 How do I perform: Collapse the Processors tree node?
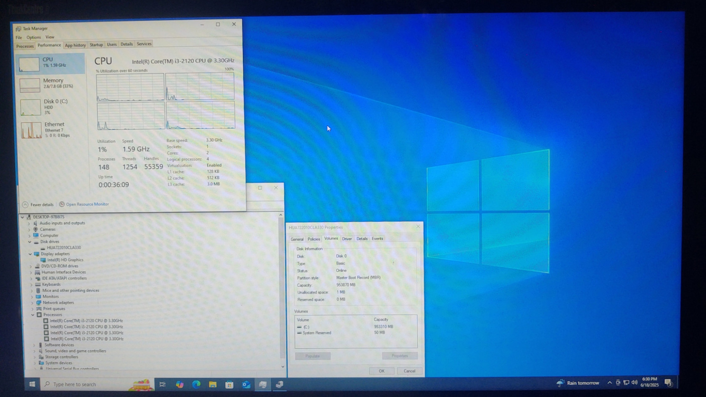point(33,315)
